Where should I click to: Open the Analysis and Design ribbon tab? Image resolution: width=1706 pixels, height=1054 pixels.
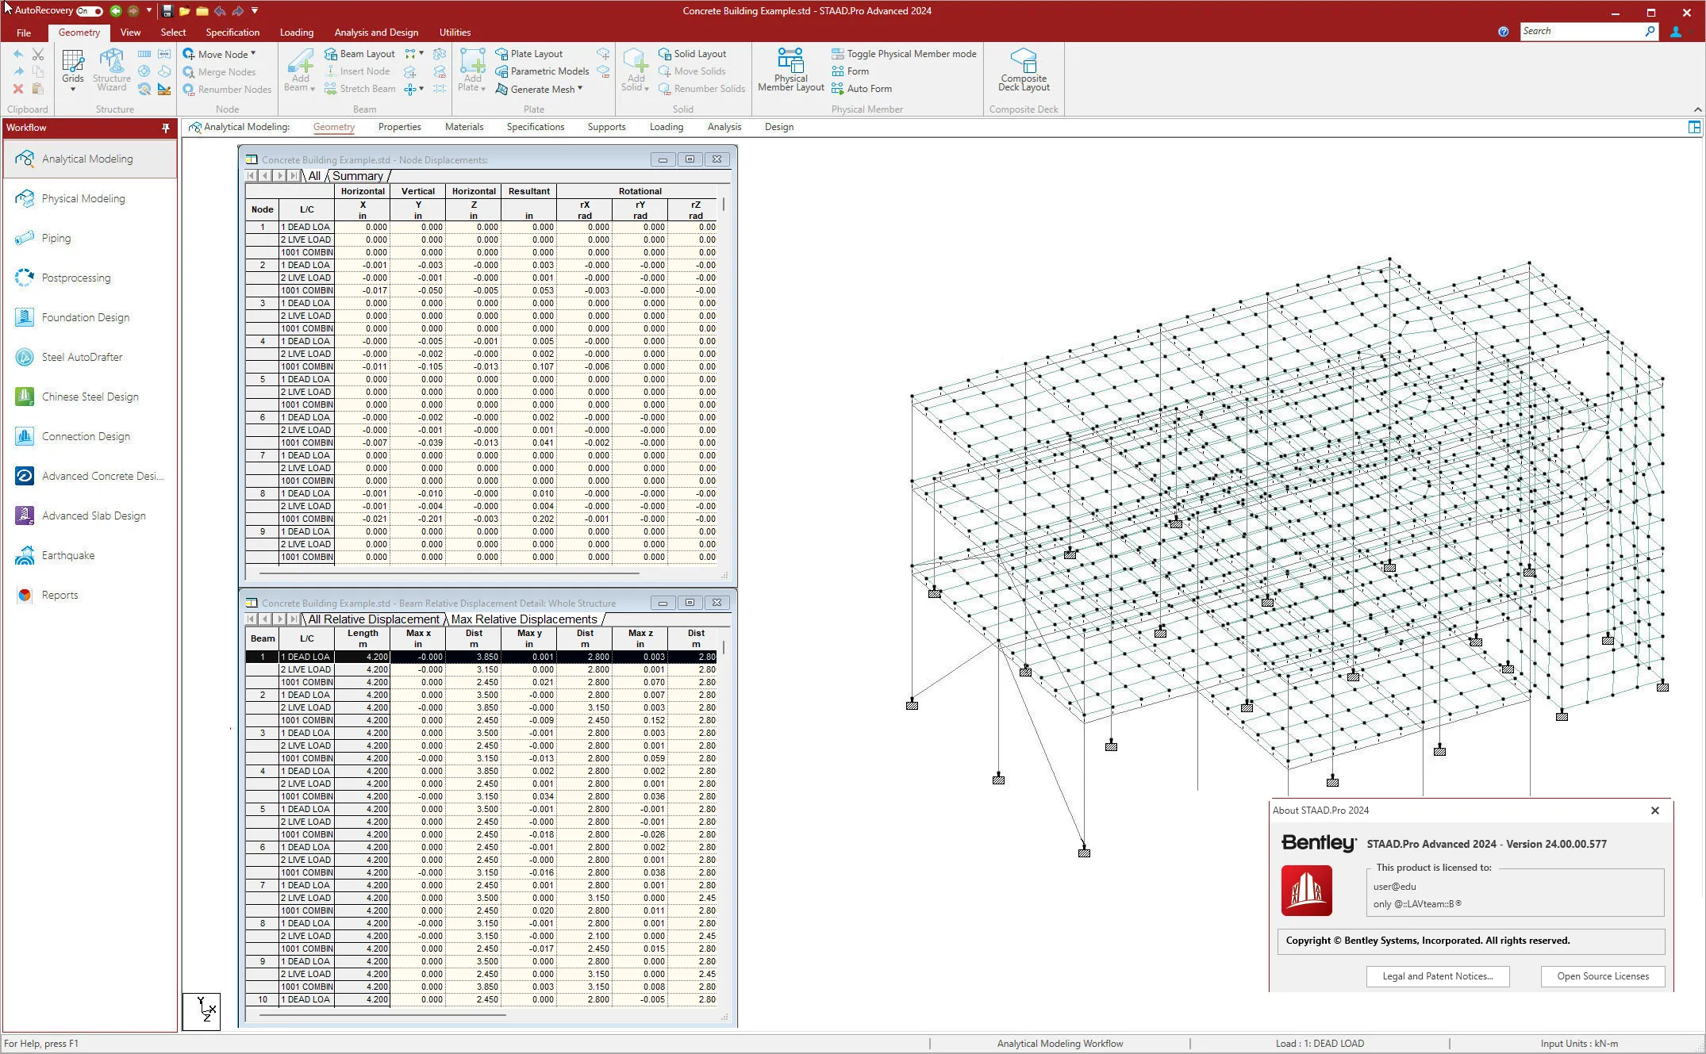[x=376, y=33]
